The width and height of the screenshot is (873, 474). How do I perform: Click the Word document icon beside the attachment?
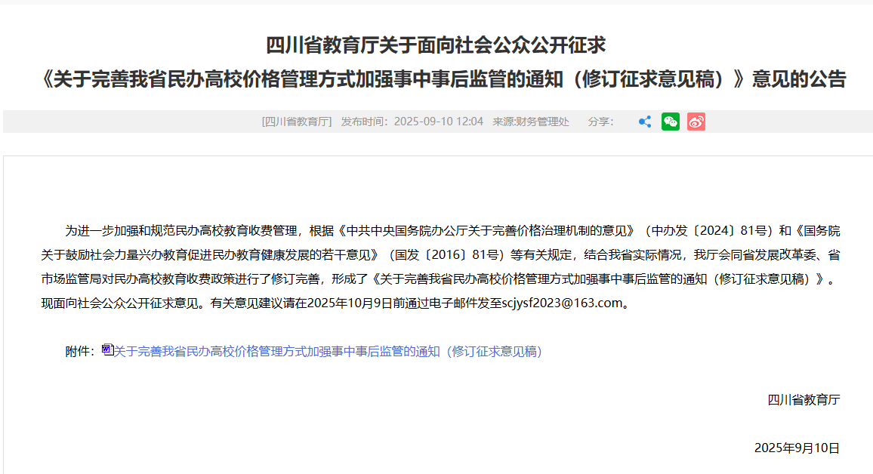[x=108, y=350]
